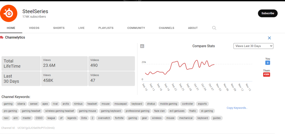Image resolution: width=285 pixels, height=134 pixels.
Task: Click the rival keyword tag
Action: coord(55,104)
